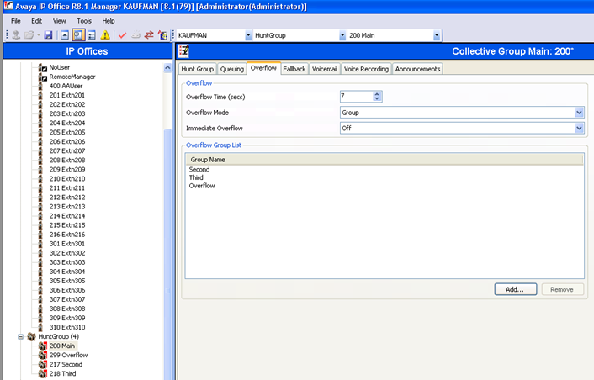Select user 305 Extn305 in tree
The height and width of the screenshot is (380, 594).
pos(67,281)
